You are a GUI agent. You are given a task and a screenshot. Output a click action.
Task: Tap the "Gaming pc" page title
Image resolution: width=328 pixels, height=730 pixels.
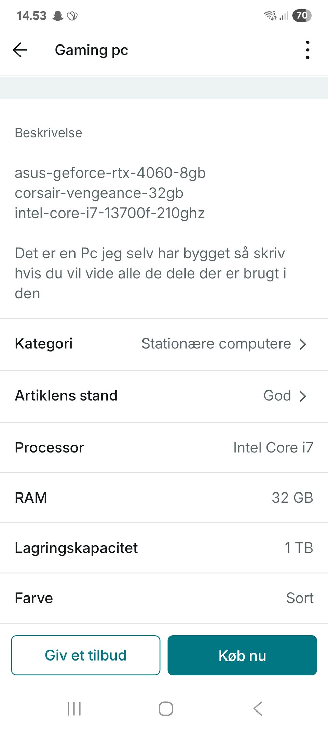[92, 50]
